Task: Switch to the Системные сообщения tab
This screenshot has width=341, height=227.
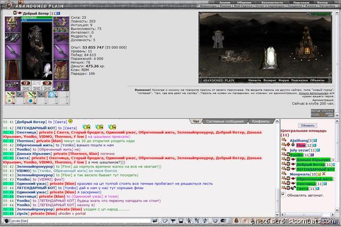Action: (225, 121)
